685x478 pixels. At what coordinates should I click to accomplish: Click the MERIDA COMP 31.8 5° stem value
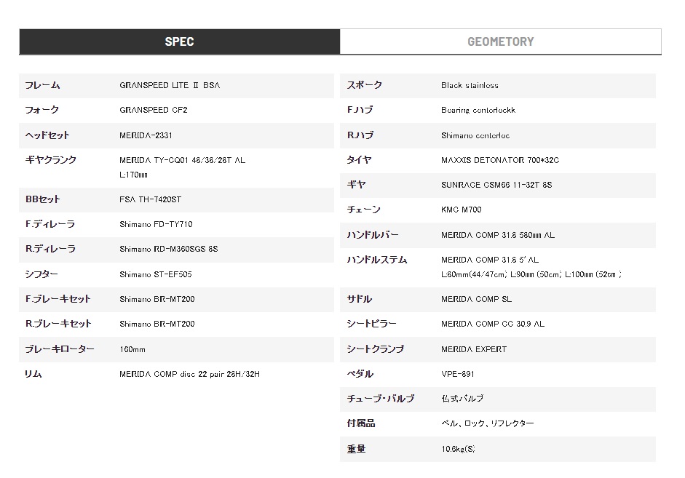point(490,260)
